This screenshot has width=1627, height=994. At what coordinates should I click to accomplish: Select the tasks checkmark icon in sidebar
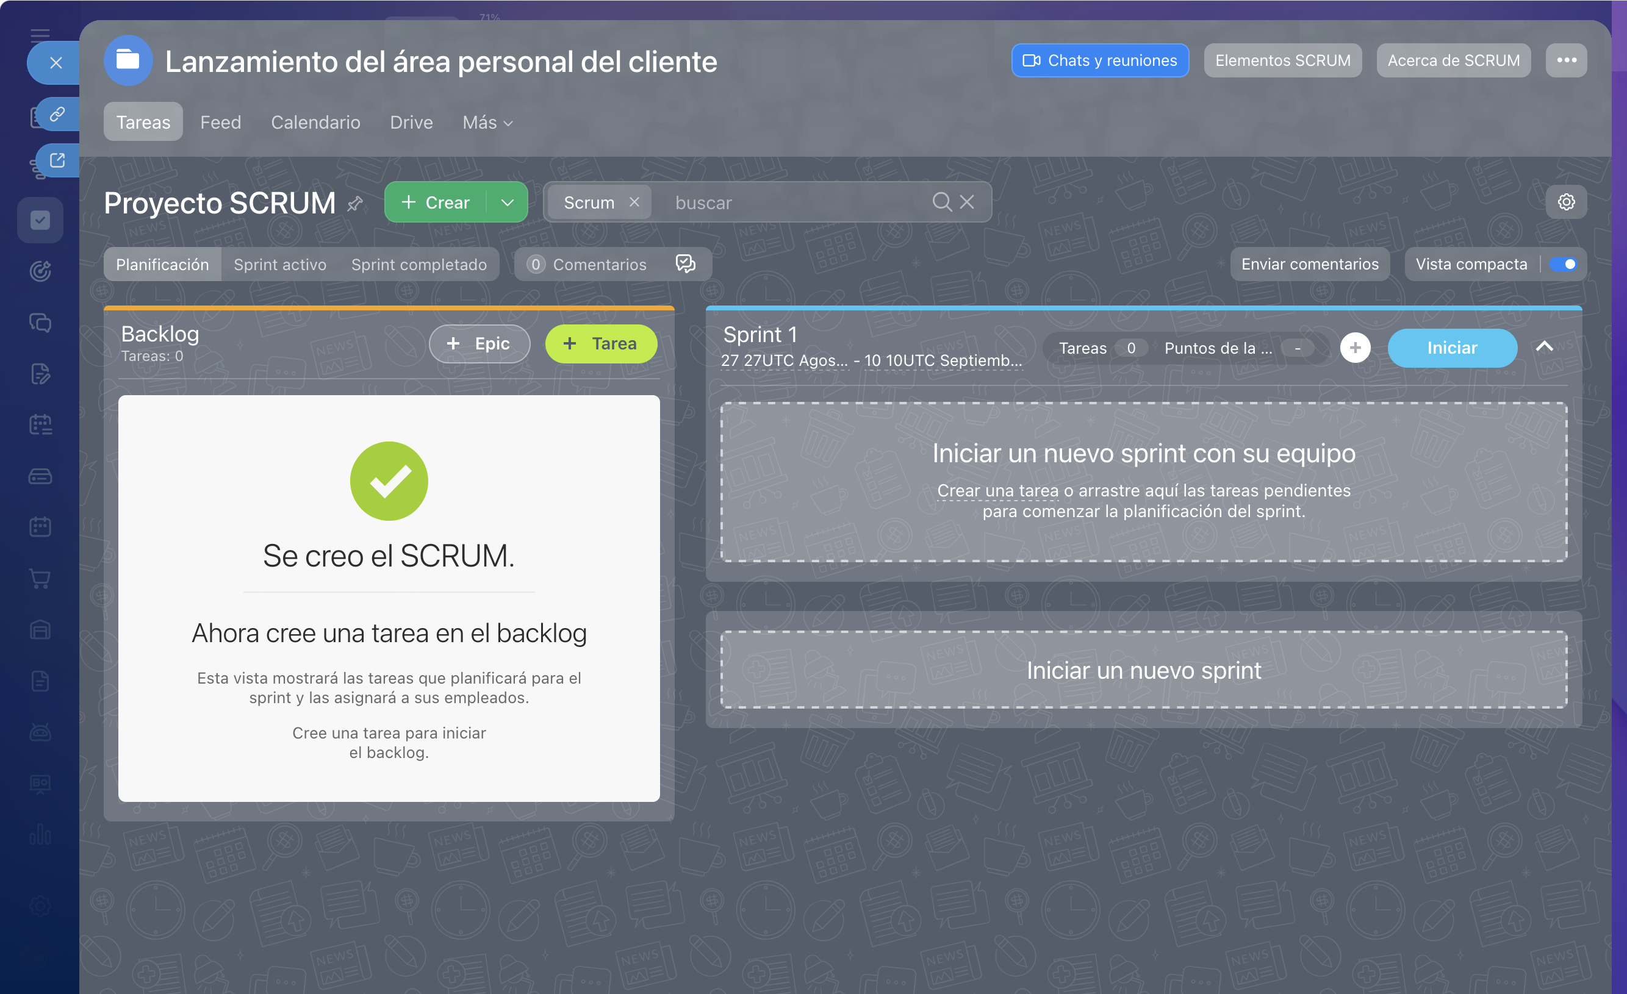click(x=40, y=220)
